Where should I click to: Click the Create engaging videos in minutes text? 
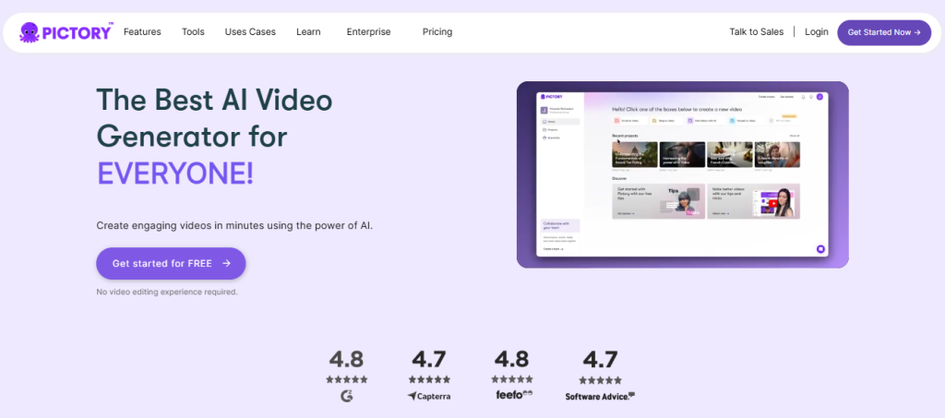234,226
